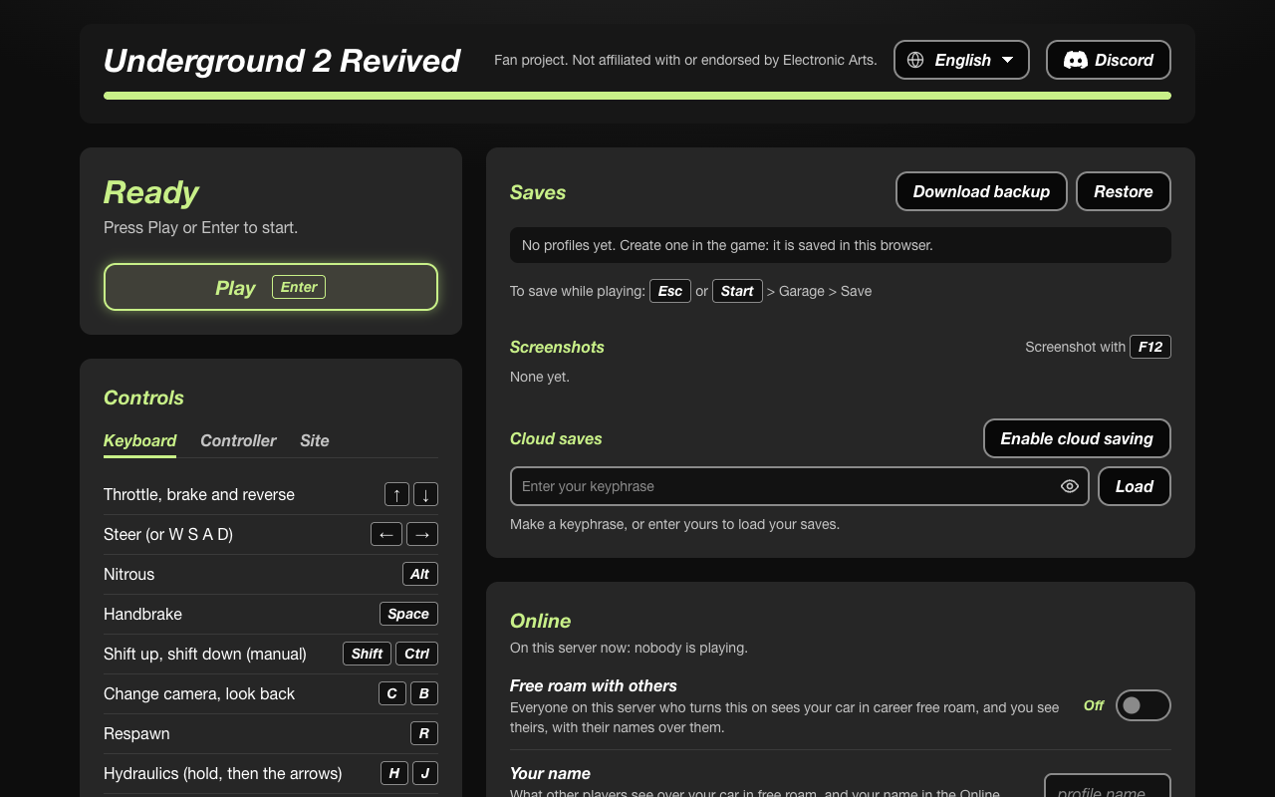
Task: Click the H key badge for Hydraulics
Action: 394,773
